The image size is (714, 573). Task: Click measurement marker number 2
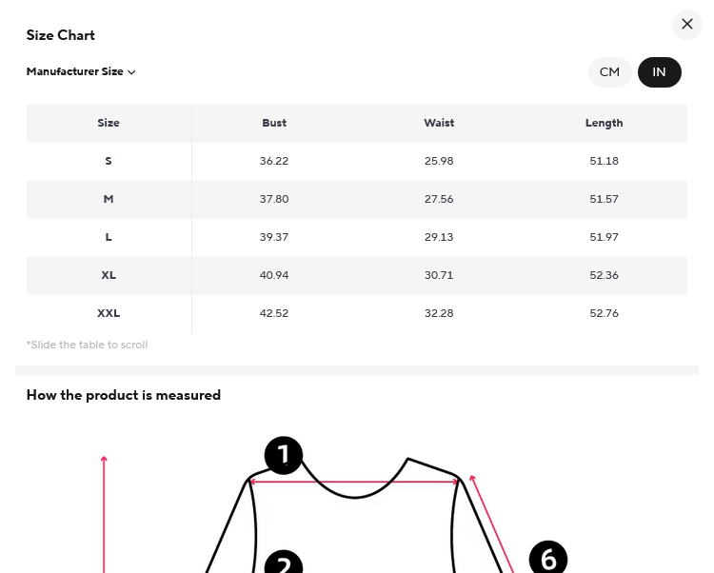283,563
